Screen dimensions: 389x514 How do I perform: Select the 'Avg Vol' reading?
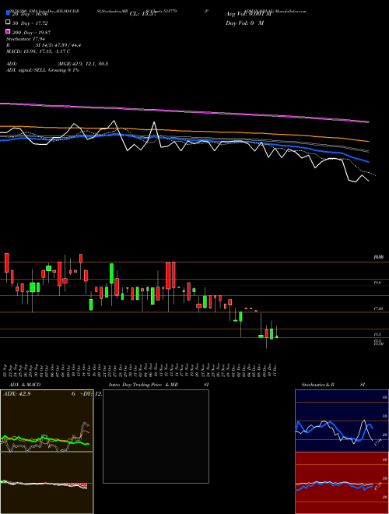click(249, 14)
